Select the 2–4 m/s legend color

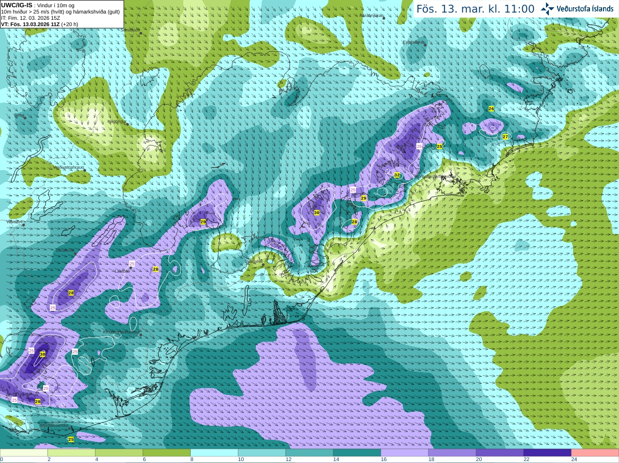point(71,453)
